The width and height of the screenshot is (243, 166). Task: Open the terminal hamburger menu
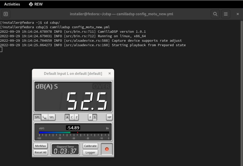(x=226, y=14)
